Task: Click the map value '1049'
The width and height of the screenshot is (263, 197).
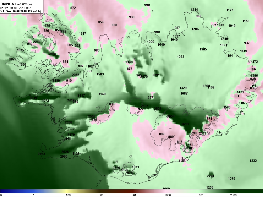Action: coord(232,26)
